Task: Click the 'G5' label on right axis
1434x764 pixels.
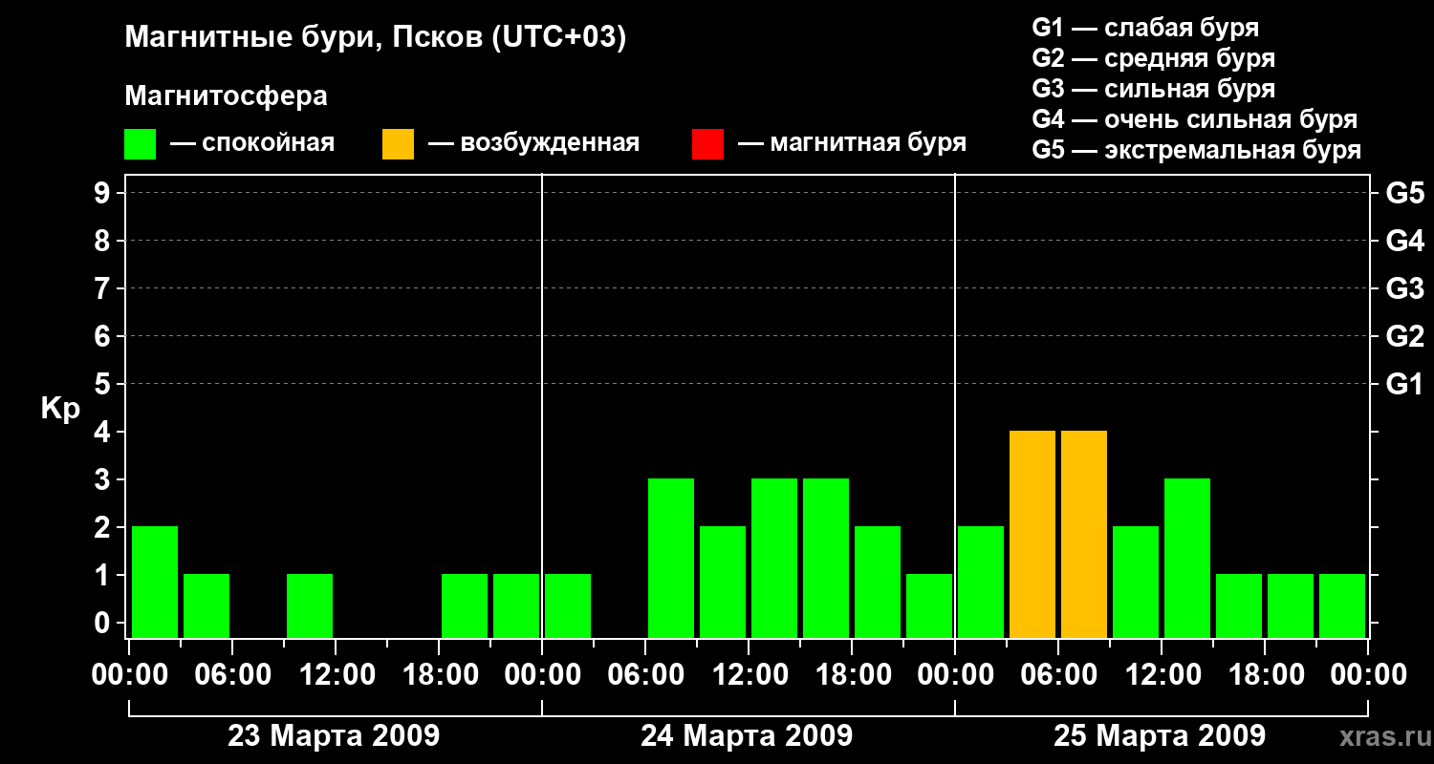Action: (1404, 193)
